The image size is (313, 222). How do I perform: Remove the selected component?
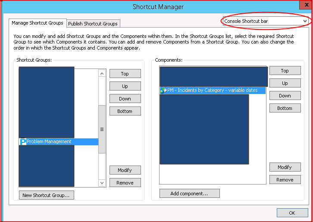click(x=285, y=180)
